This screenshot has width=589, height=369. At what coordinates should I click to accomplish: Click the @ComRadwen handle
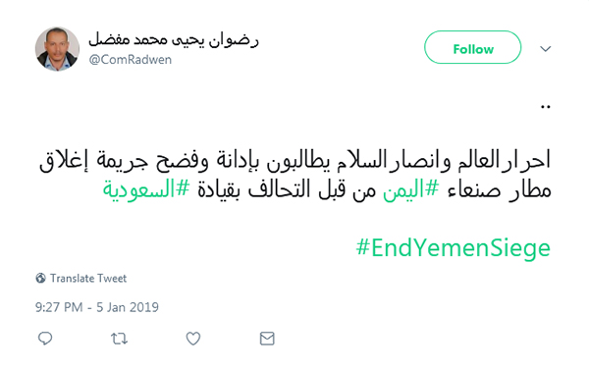[x=131, y=59]
